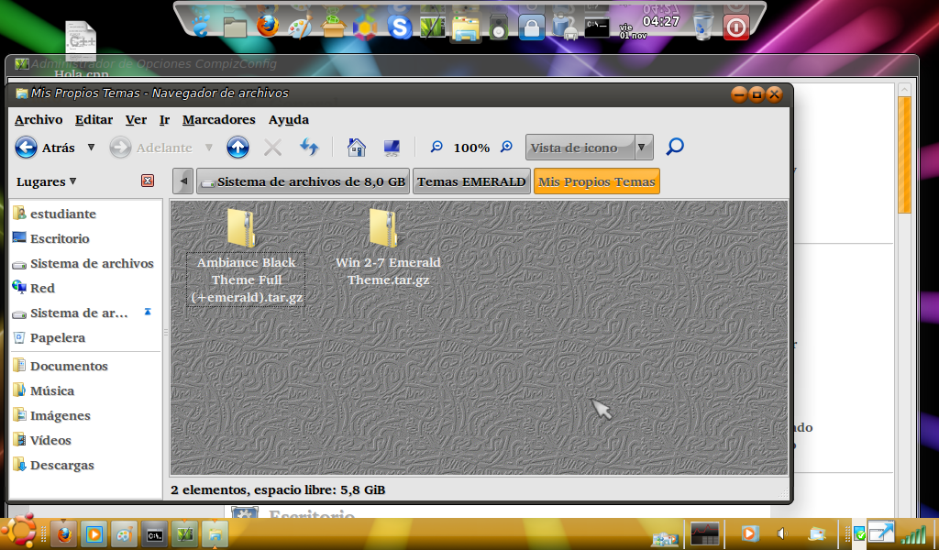Open the package box installer in dock
This screenshot has width=939, height=550.
tap(333, 26)
